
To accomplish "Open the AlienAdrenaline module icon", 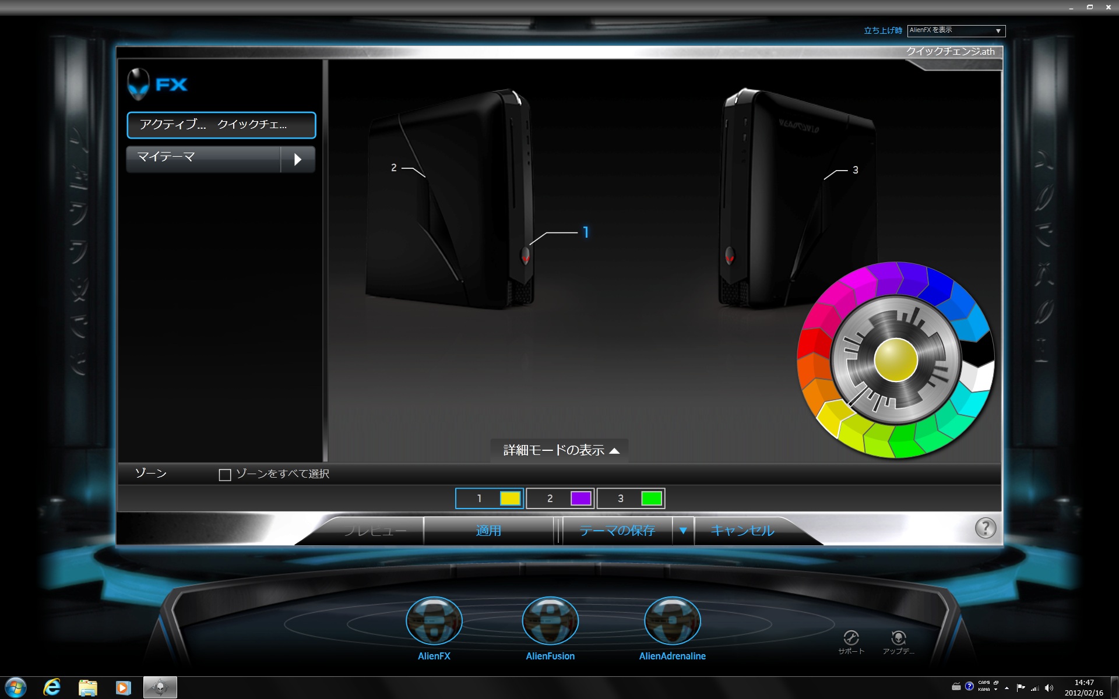I will 672,621.
